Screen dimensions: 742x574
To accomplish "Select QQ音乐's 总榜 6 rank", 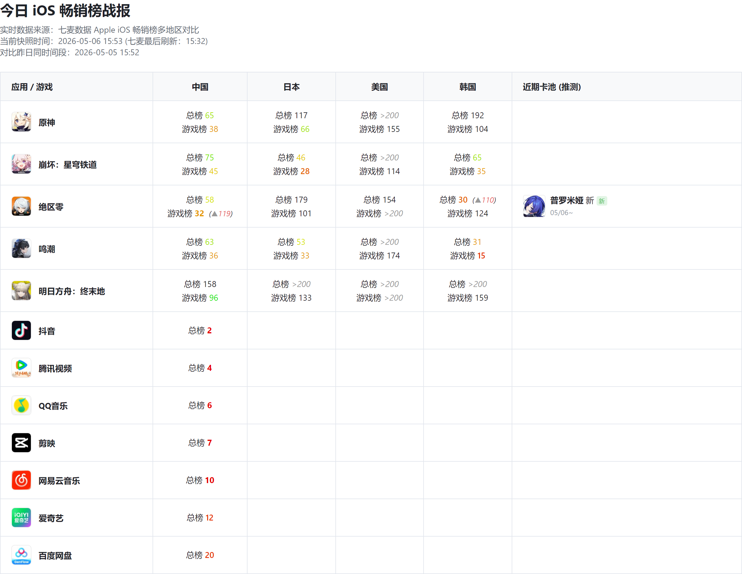I will [200, 405].
